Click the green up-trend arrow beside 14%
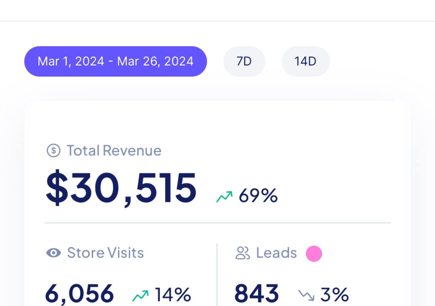435x306 pixels. (140, 295)
